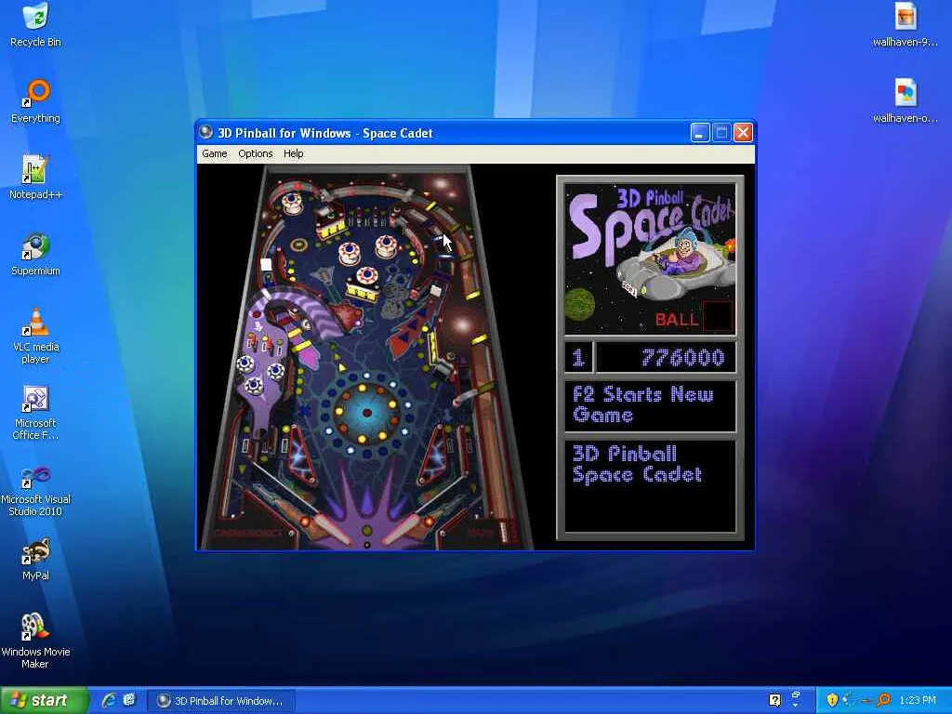Image resolution: width=952 pixels, height=714 pixels.
Task: Click the central blue wormhole circle on table
Action: [x=366, y=413]
